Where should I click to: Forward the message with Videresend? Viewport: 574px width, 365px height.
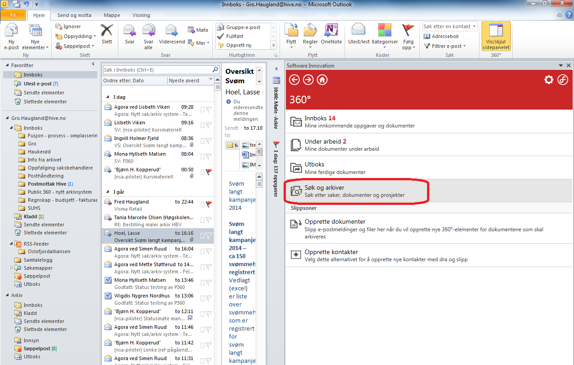(x=172, y=34)
